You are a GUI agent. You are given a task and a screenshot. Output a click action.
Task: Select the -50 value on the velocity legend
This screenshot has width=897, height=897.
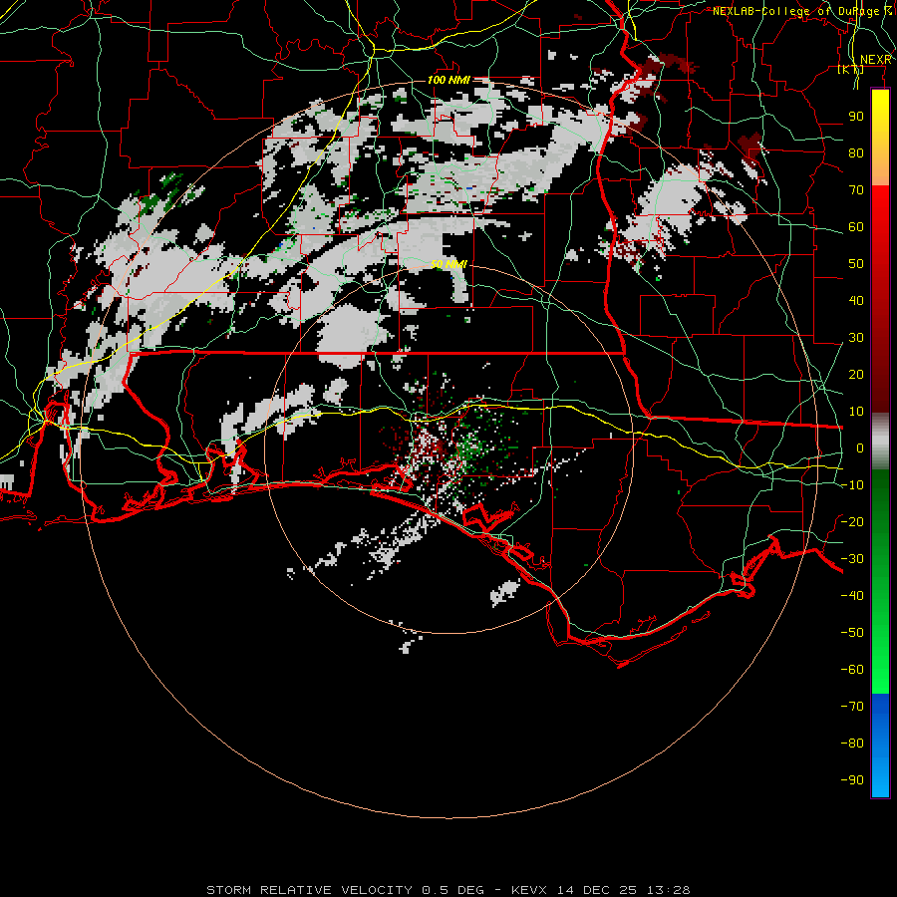(x=852, y=633)
